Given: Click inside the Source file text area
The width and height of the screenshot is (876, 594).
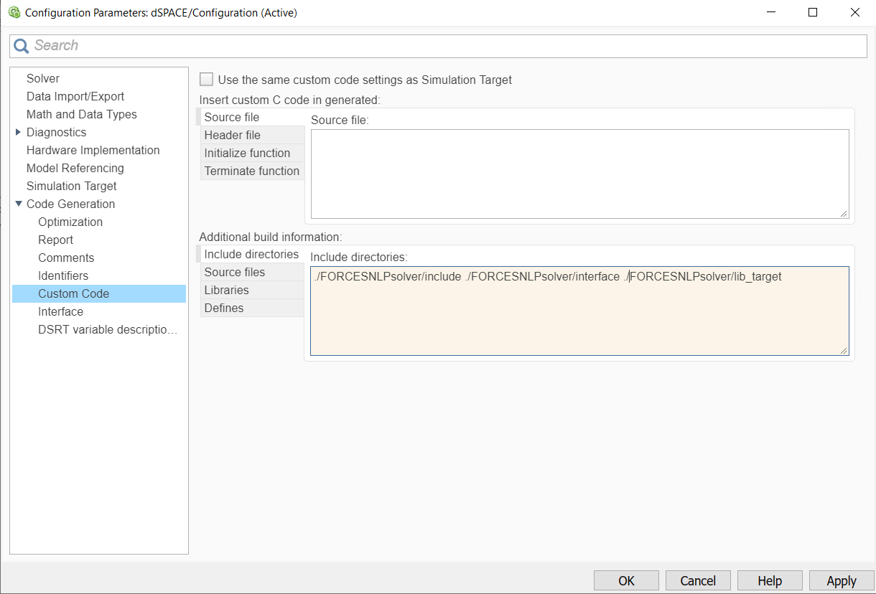Looking at the screenshot, I should pos(579,174).
